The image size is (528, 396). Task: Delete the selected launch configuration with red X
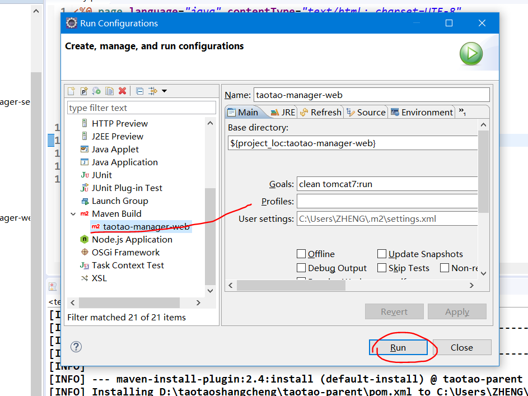122,91
